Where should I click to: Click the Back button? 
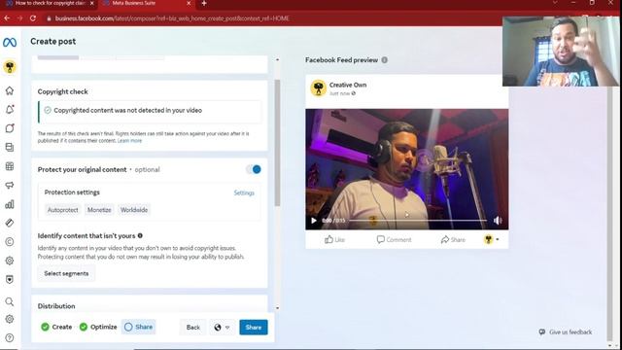tap(193, 328)
